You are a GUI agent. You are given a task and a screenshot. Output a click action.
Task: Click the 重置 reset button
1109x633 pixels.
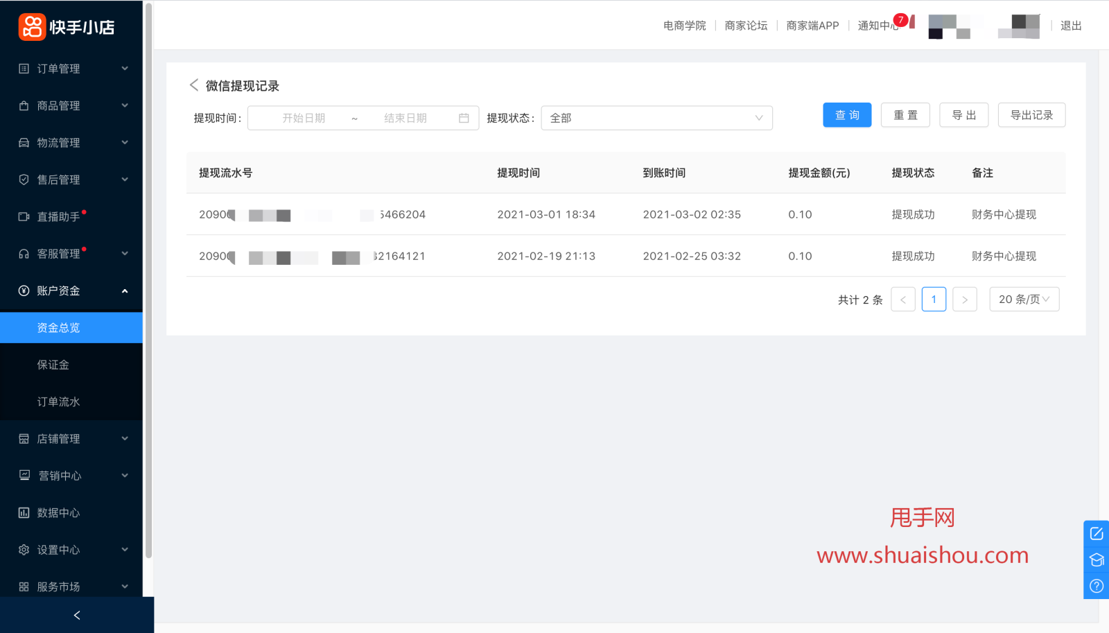coord(905,115)
